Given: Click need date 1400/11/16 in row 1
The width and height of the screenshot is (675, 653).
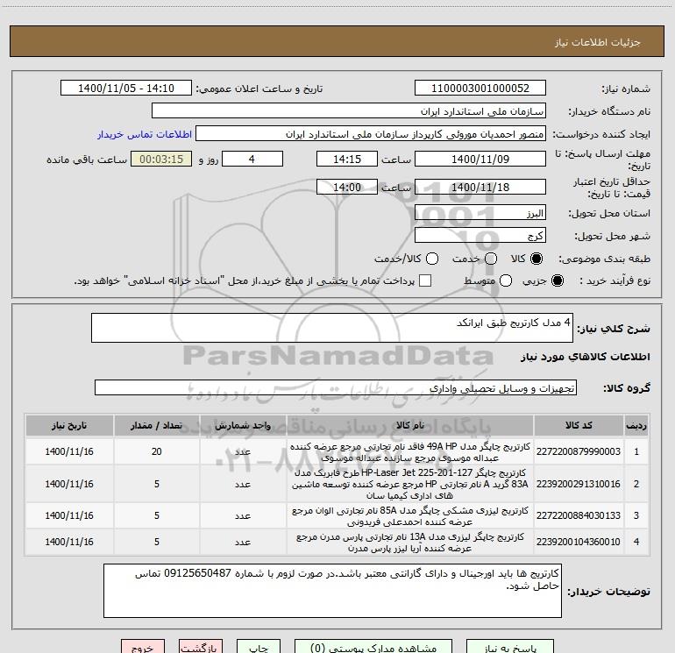Looking at the screenshot, I should (x=69, y=451).
